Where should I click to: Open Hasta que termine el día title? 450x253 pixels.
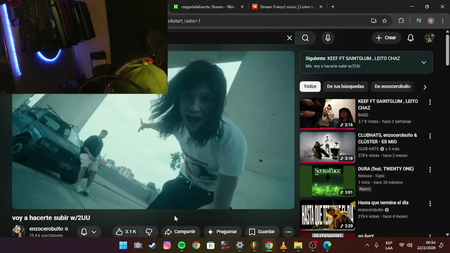pos(383,203)
